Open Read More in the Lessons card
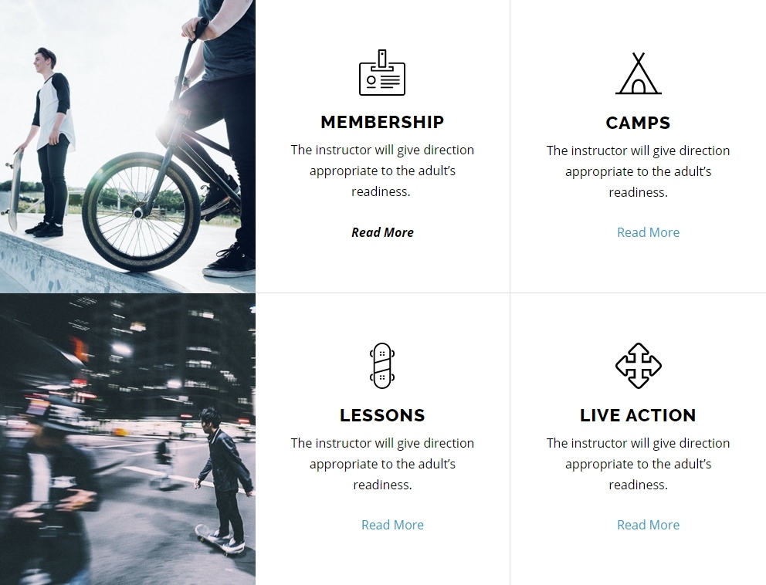This screenshot has width=766, height=585. [392, 525]
